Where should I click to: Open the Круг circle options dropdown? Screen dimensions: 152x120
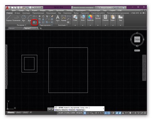pos(23,22)
